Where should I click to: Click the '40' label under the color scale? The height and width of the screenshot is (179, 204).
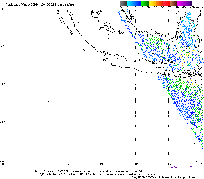point(177,7)
